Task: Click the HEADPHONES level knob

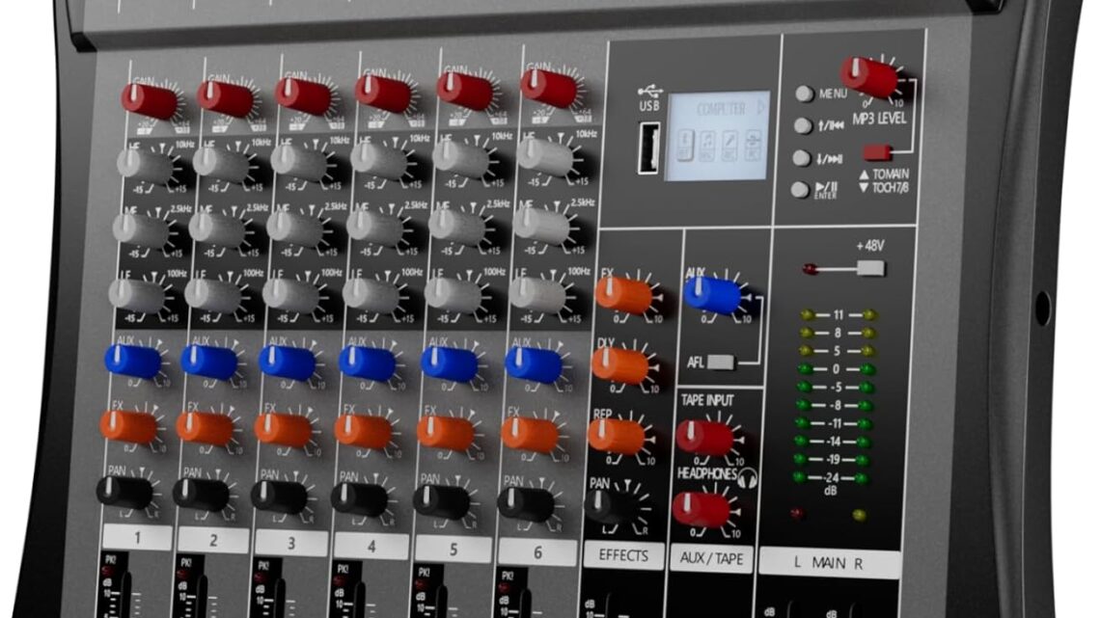Action: 701,509
